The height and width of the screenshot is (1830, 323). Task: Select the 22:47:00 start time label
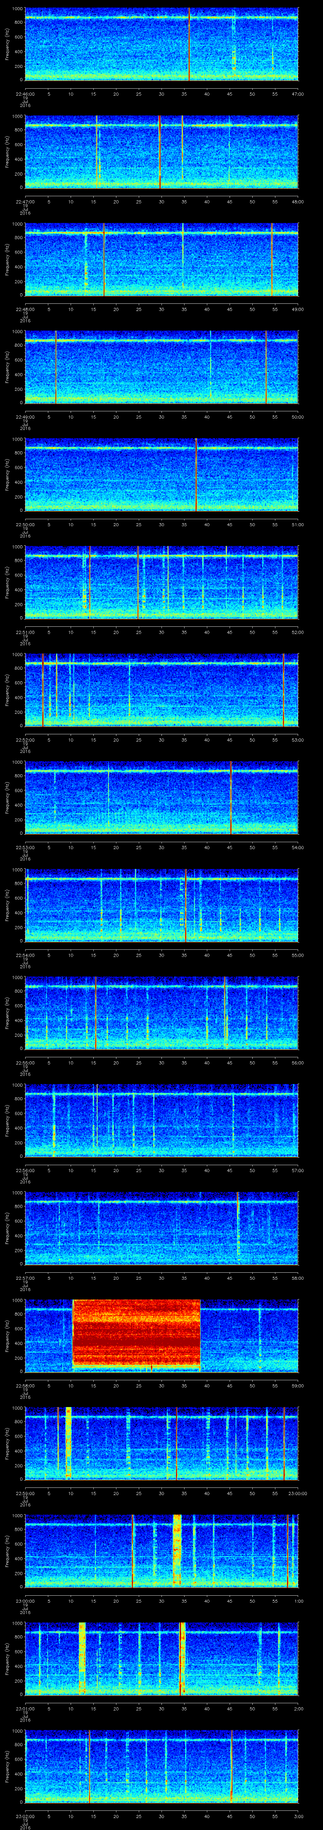pos(26,202)
